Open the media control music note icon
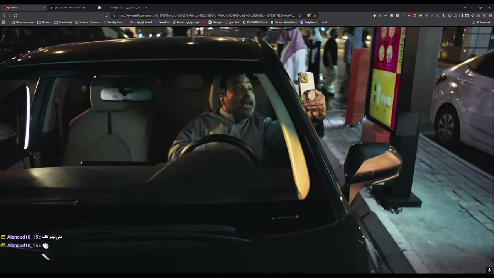Viewport: 494px width, 278px height. [455, 15]
